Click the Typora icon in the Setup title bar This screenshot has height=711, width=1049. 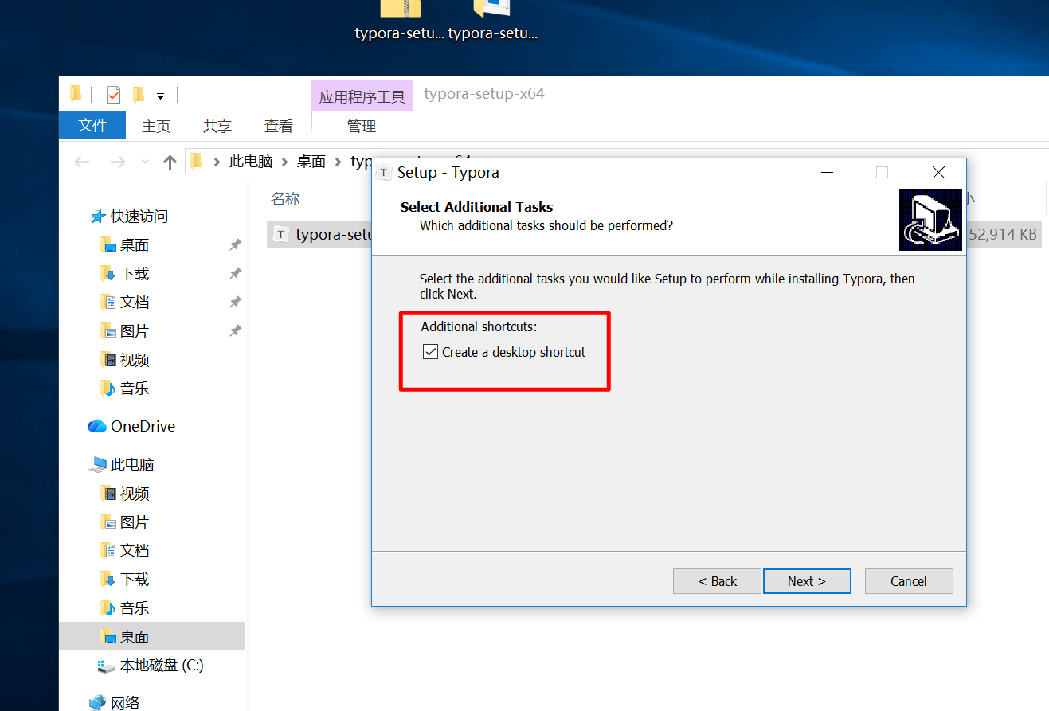[x=385, y=173]
